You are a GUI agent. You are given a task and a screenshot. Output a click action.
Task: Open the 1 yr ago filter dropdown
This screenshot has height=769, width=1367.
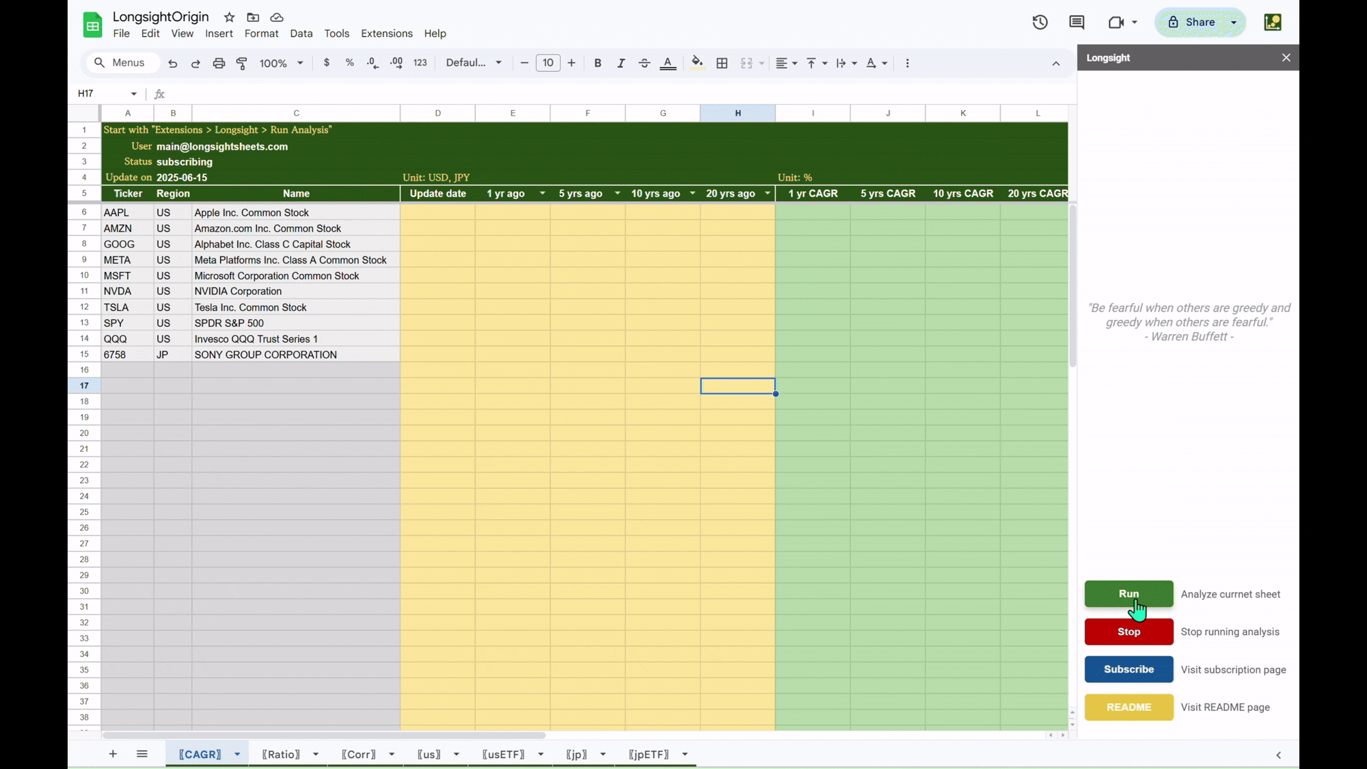pos(543,193)
